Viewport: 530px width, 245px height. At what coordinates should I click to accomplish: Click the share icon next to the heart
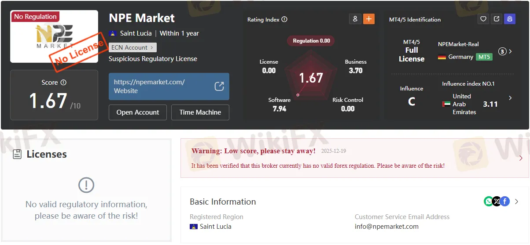[x=497, y=19]
